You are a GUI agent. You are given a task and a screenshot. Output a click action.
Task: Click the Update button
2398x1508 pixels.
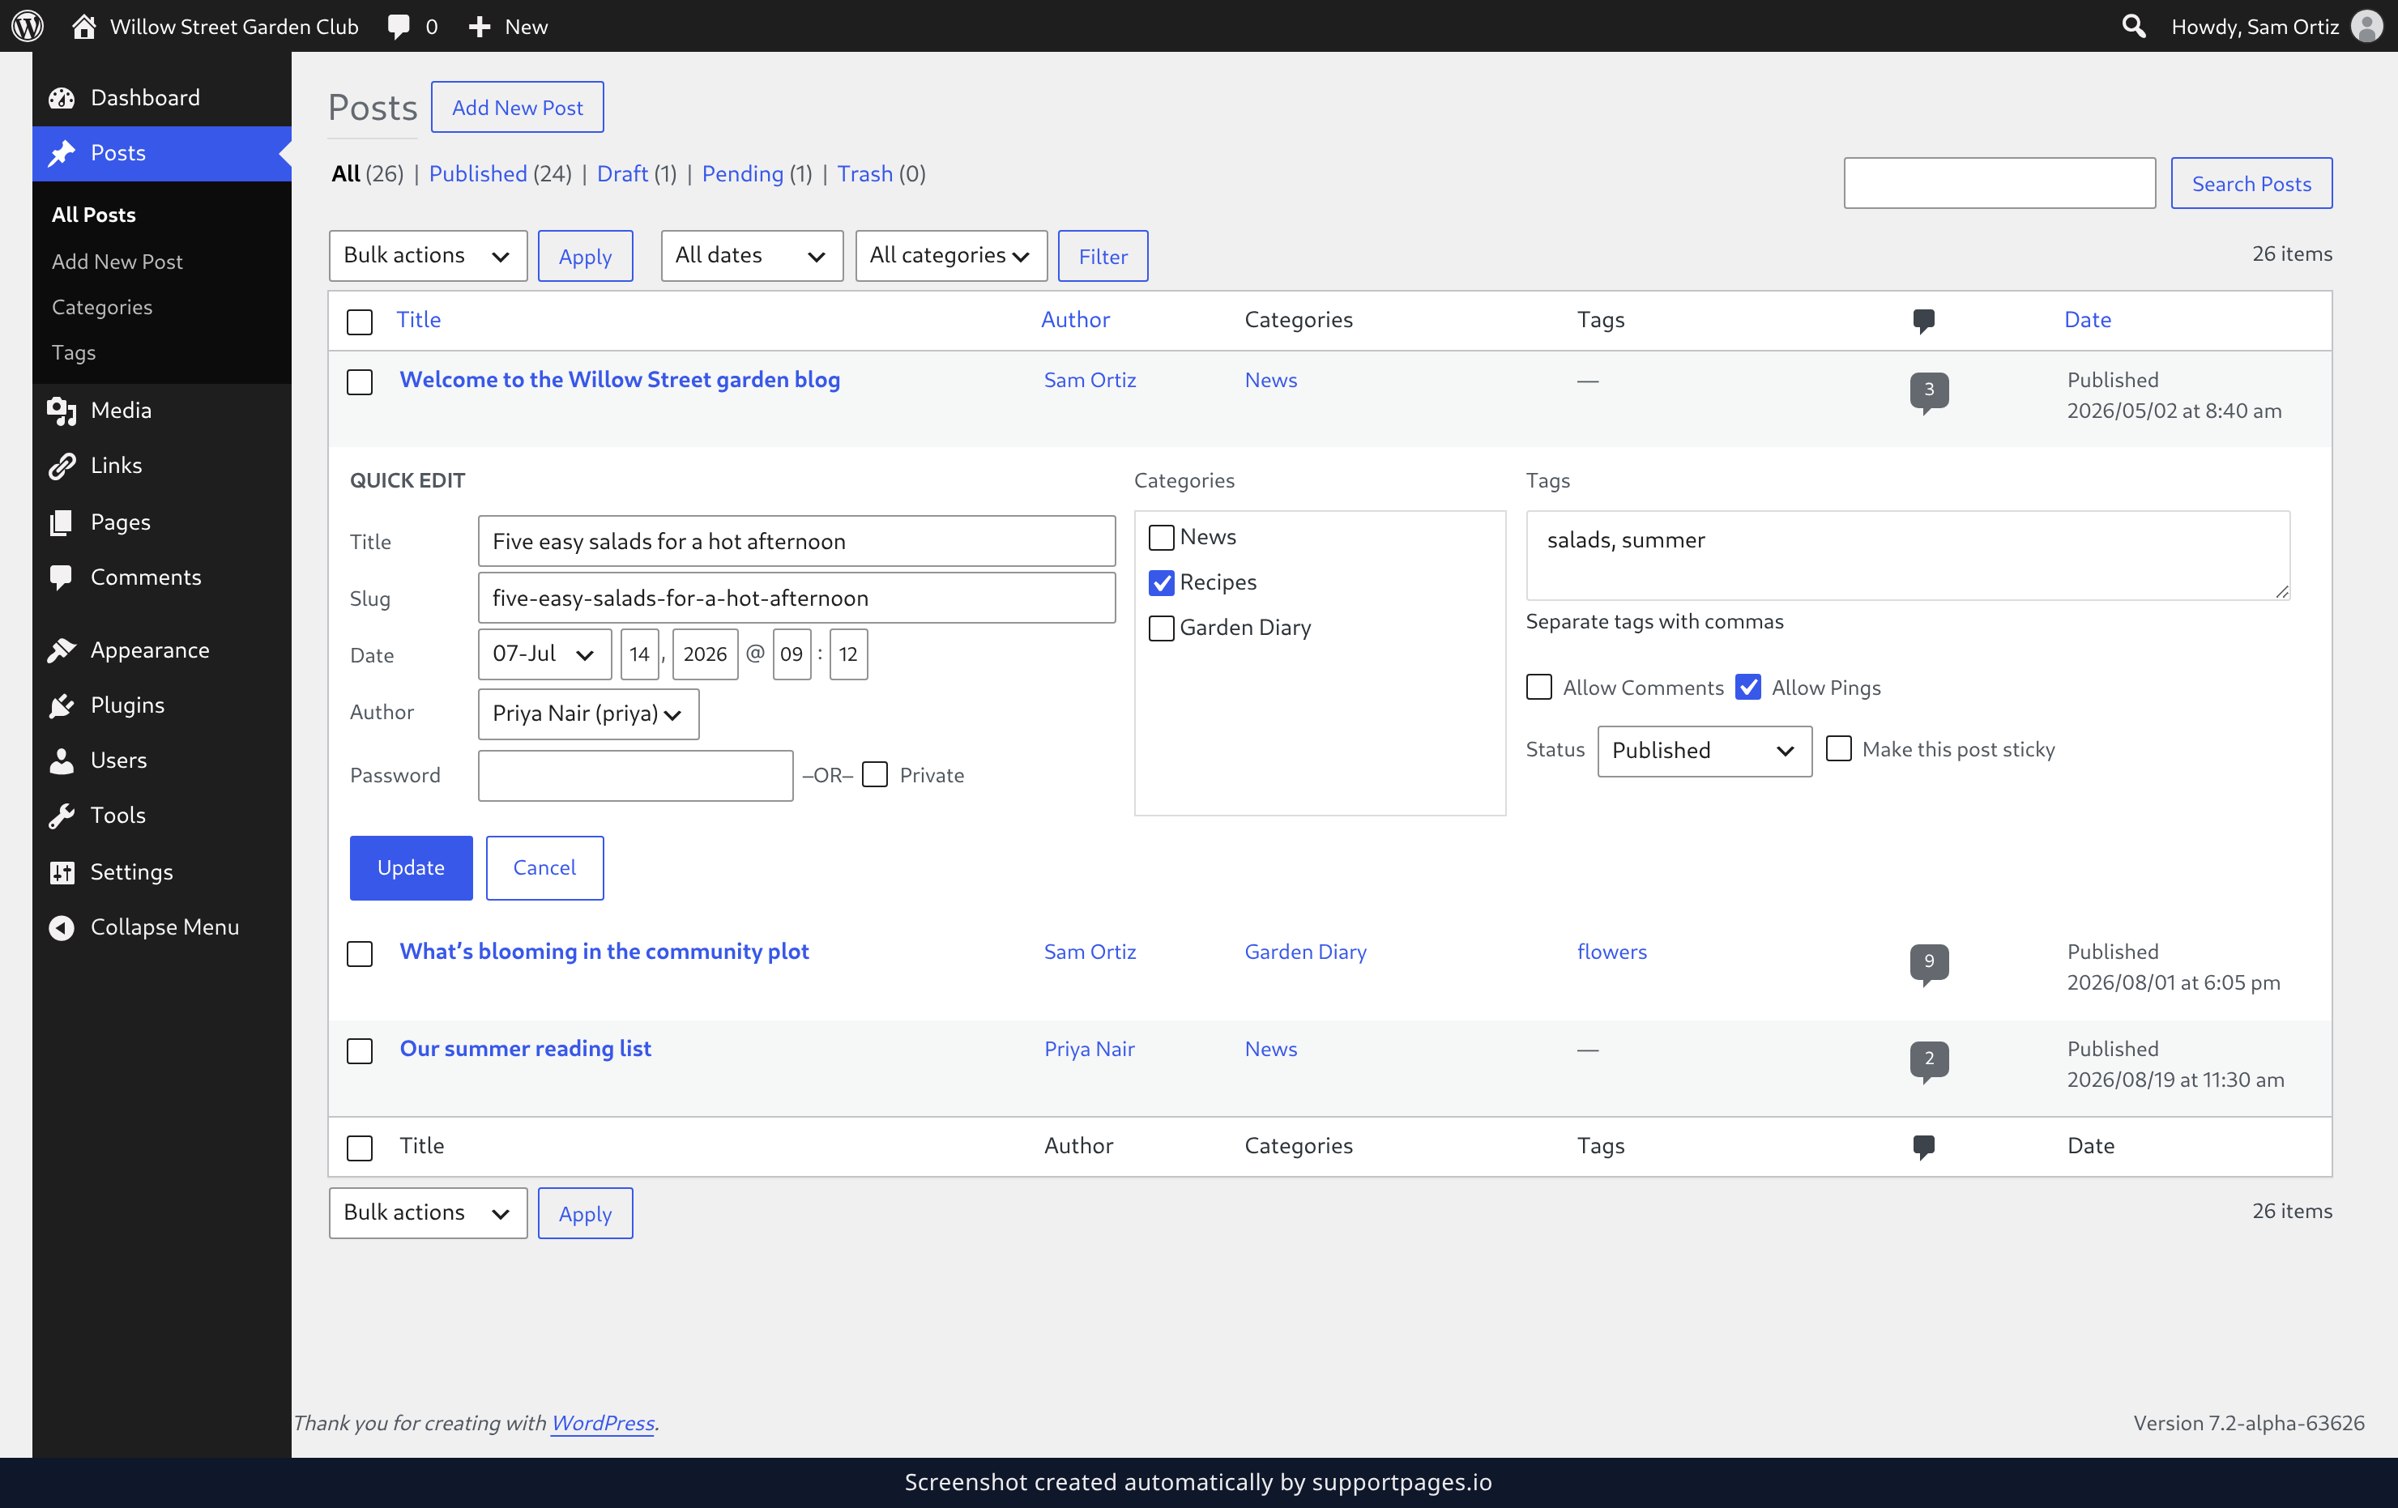click(410, 868)
